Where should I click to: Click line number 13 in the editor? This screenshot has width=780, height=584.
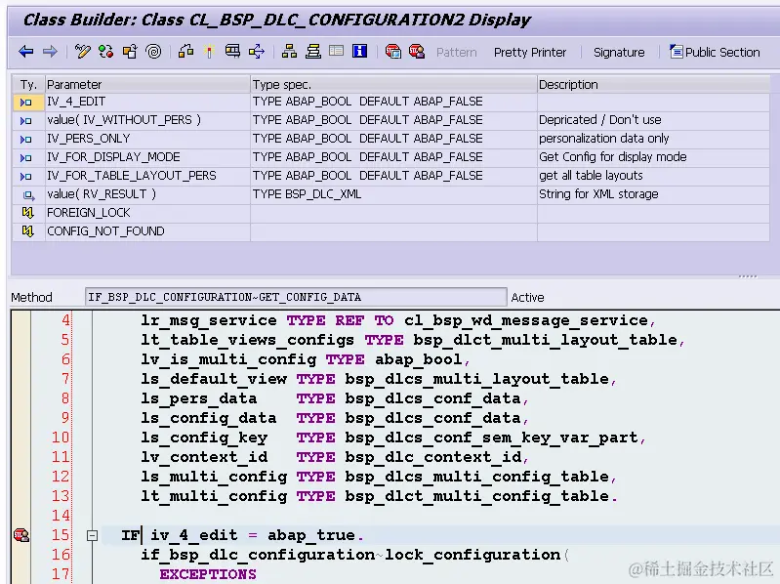[61, 496]
